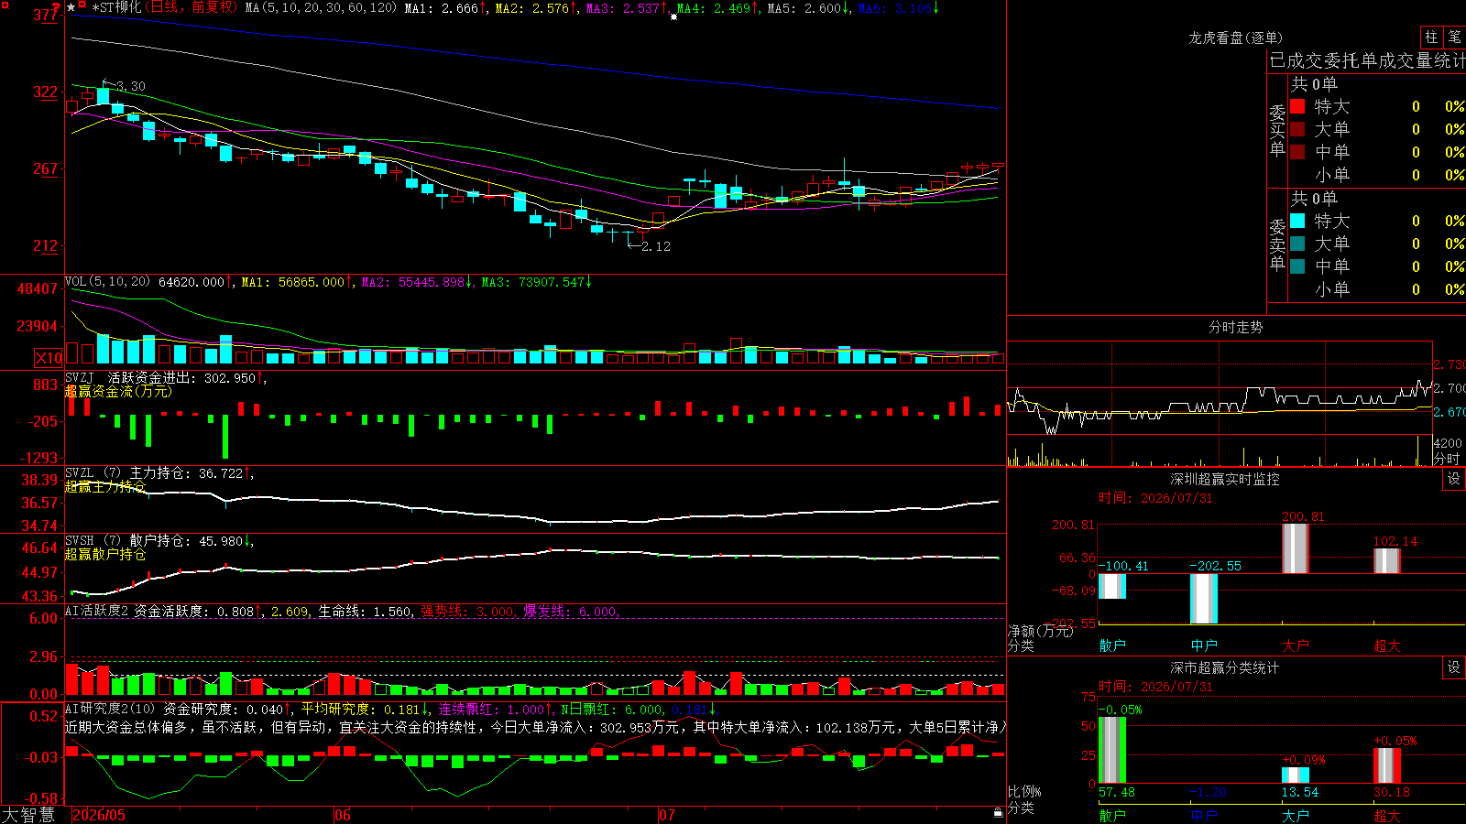
Task: Click the 超赢散户持仓 label
Action: [x=105, y=554]
